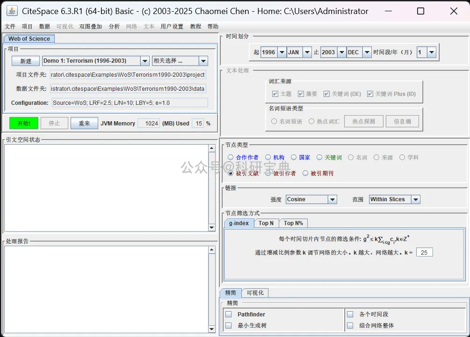
Task: Open the start month JAN dropdown
Action: 307,52
